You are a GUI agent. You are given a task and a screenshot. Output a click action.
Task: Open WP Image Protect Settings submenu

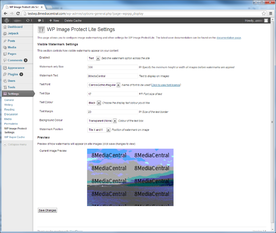[x=16, y=130]
